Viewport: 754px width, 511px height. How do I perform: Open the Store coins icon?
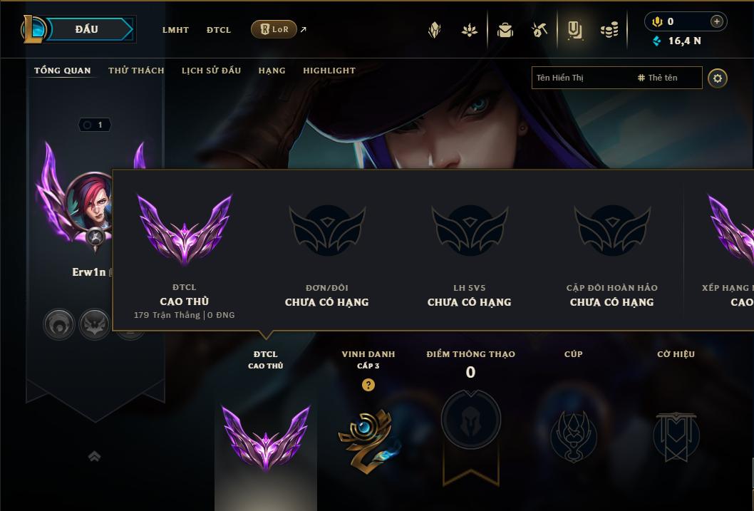point(609,30)
